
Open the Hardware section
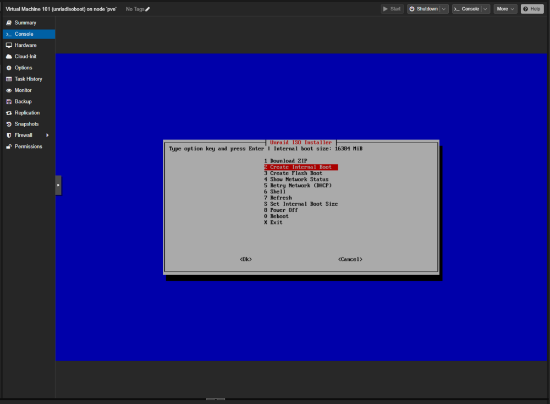coord(29,45)
